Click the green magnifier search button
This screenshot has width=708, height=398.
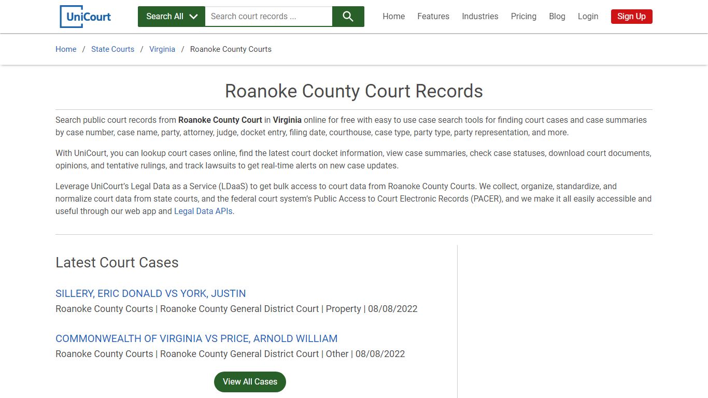point(348,17)
